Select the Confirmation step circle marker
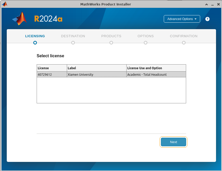This screenshot has width=222, height=171. click(184, 43)
